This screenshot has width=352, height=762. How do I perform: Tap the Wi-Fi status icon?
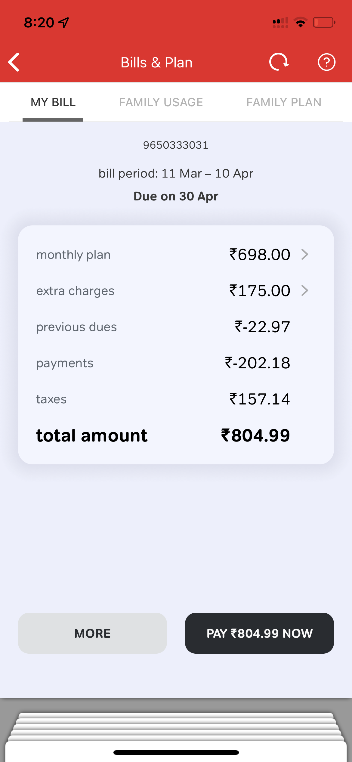301,22
